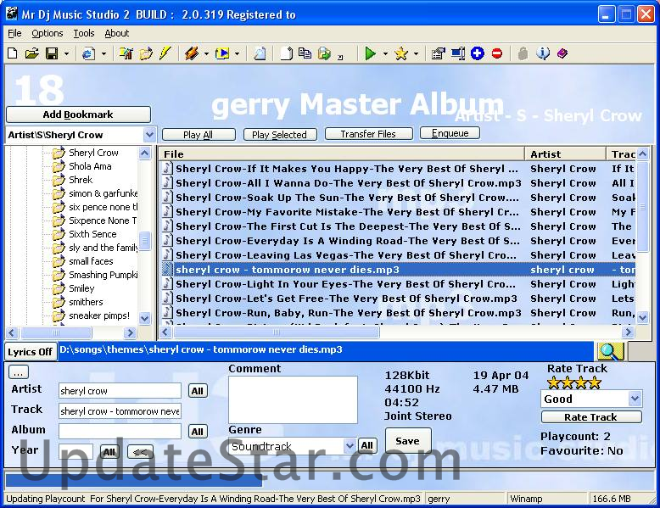Image resolution: width=660 pixels, height=508 pixels.
Task: Click the << button beside Year
Action: [140, 452]
